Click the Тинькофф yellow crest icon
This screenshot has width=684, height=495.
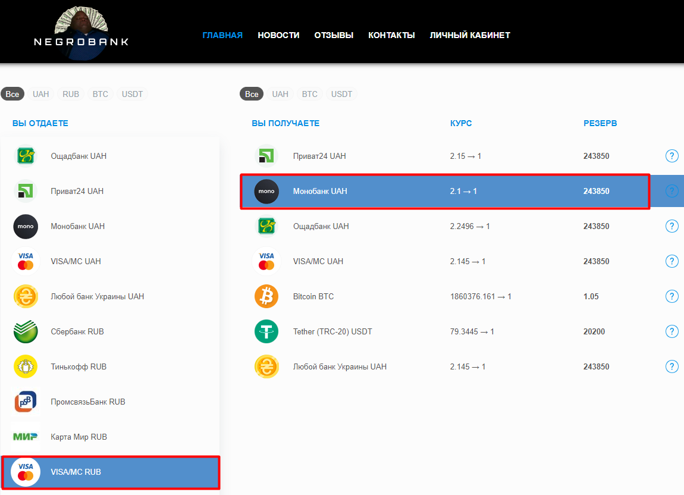click(x=26, y=366)
